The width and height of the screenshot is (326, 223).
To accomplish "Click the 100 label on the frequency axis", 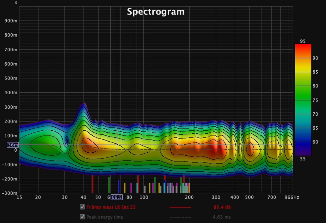I will pos(144,197).
